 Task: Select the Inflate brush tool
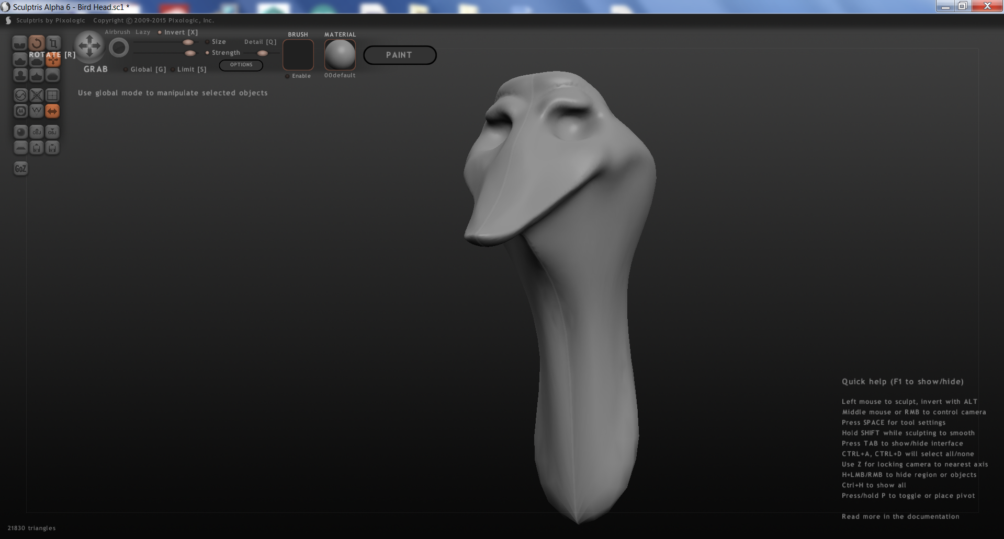click(20, 76)
